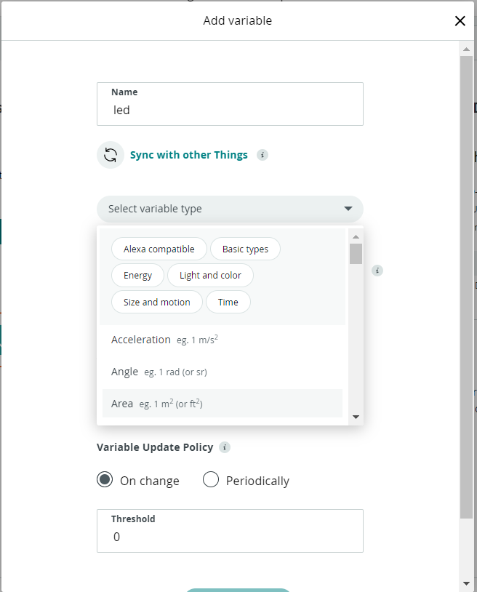Select the On change update policy

tap(105, 480)
